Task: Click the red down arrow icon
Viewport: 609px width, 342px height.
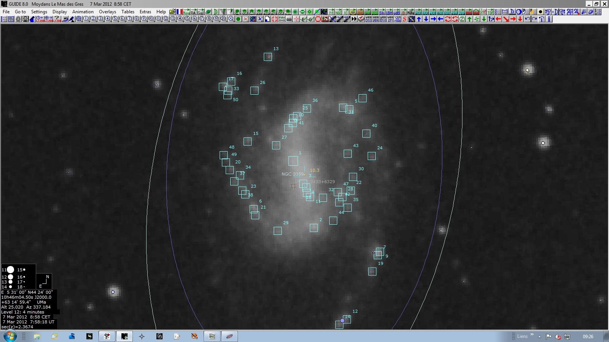Action: point(520,19)
